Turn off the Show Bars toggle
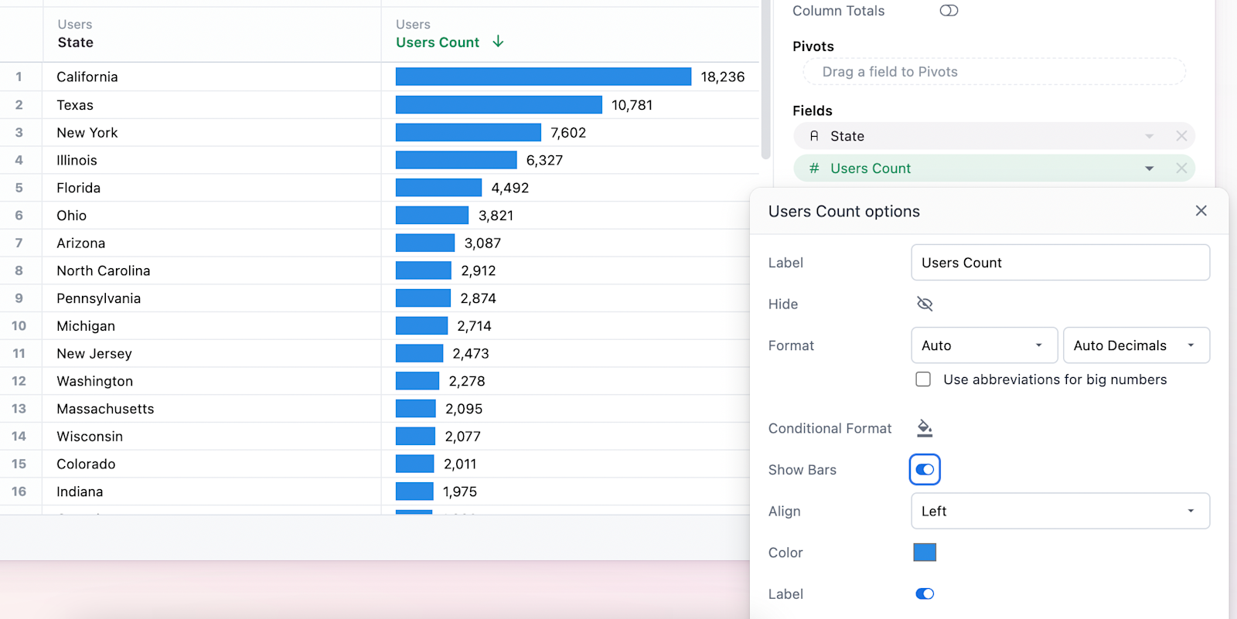 click(x=925, y=470)
